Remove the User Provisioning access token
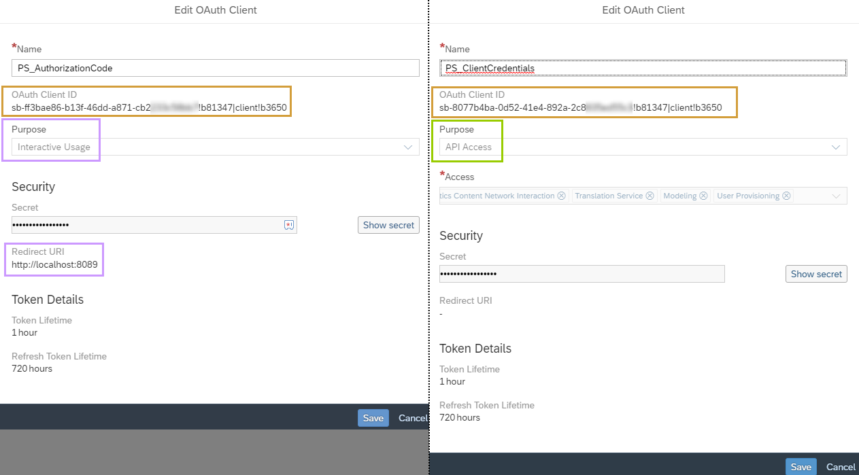The height and width of the screenshot is (475, 859). click(786, 196)
